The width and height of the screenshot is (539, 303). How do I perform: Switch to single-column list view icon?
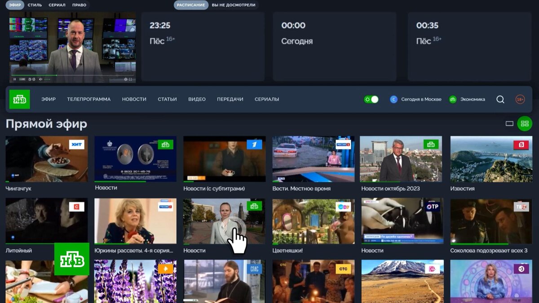pos(509,123)
